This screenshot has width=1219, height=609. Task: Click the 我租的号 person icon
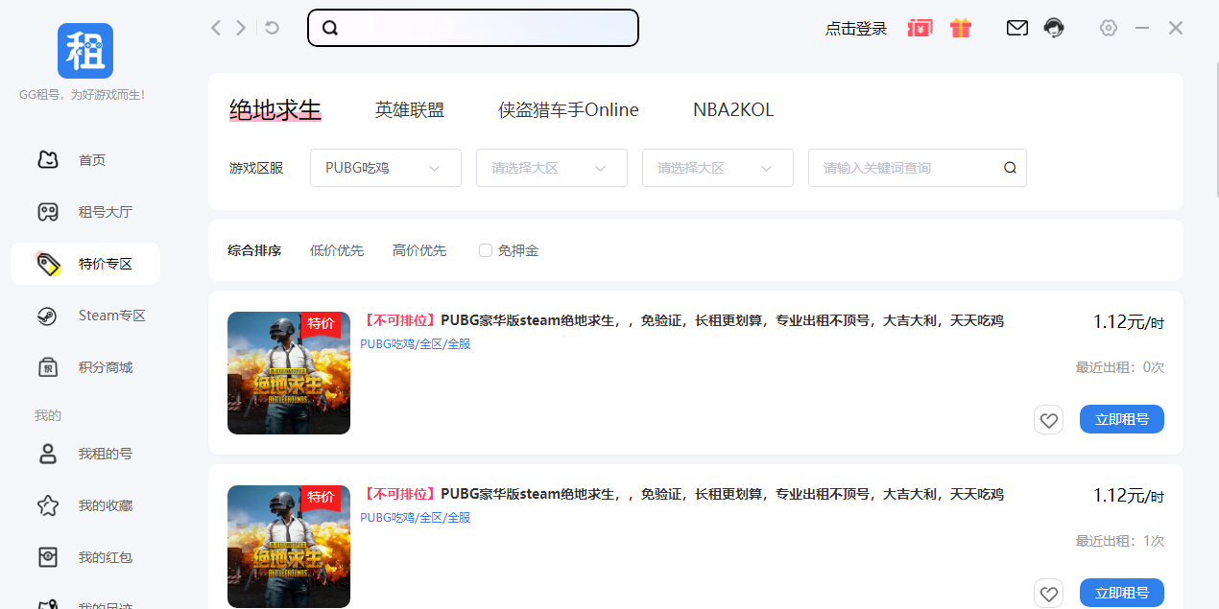[x=48, y=454]
